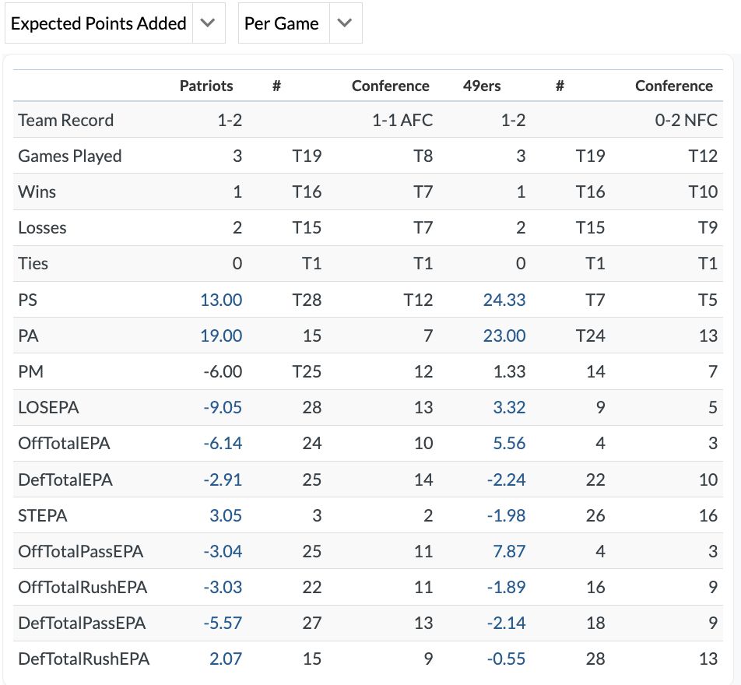Select Patriots DefTotalRushEPA value 2.07

(x=226, y=659)
